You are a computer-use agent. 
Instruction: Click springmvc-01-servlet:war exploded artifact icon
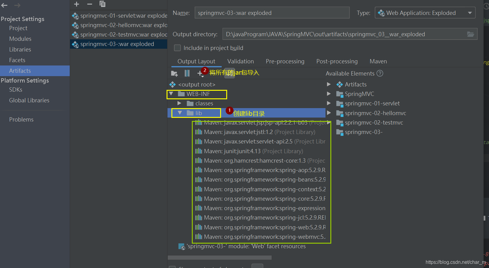point(75,16)
